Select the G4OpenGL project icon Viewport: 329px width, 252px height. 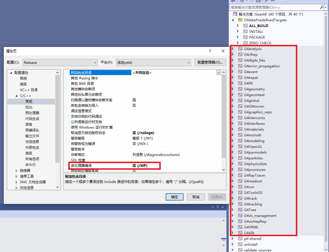tap(240, 146)
